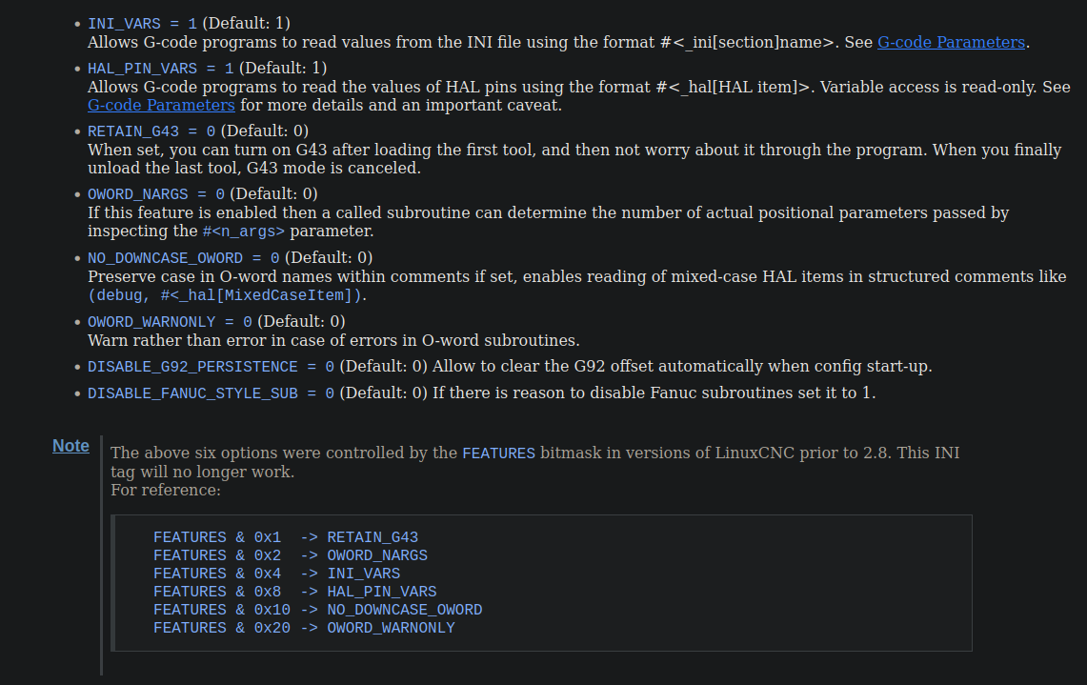The image size is (1087, 685).
Task: Click the INI_VARS = 1 code text
Action: tap(142, 24)
